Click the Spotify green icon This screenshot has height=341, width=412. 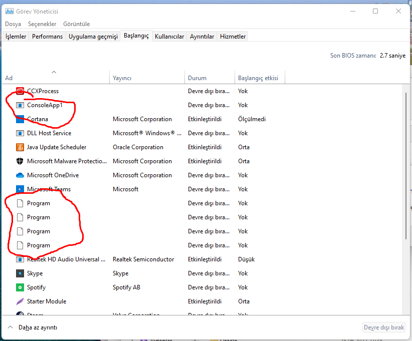point(20,287)
